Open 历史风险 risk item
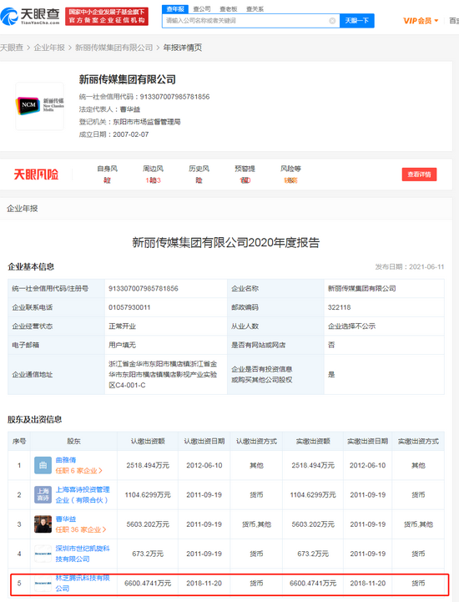 click(199, 175)
